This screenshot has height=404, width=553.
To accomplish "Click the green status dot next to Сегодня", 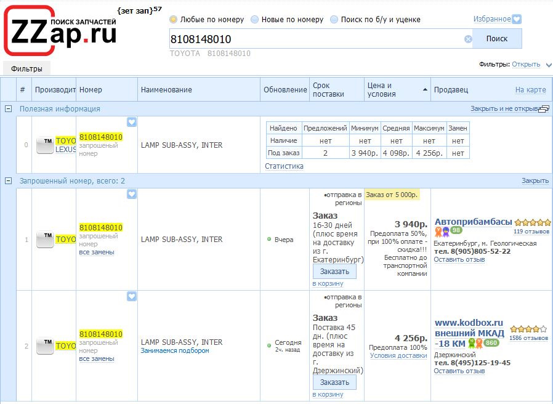I will click(269, 345).
